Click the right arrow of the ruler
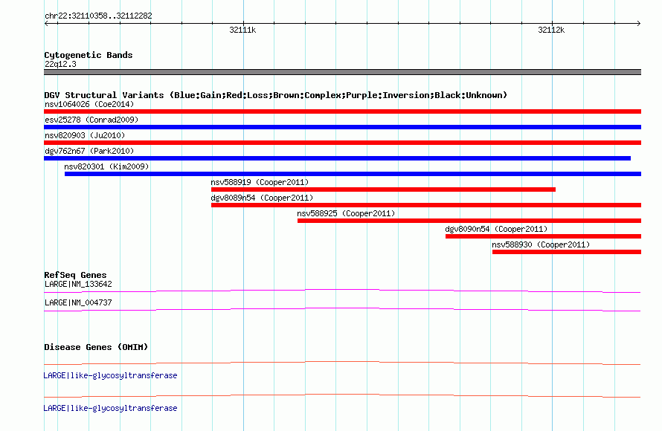Screen dimensions: 662x431 coord(638,24)
